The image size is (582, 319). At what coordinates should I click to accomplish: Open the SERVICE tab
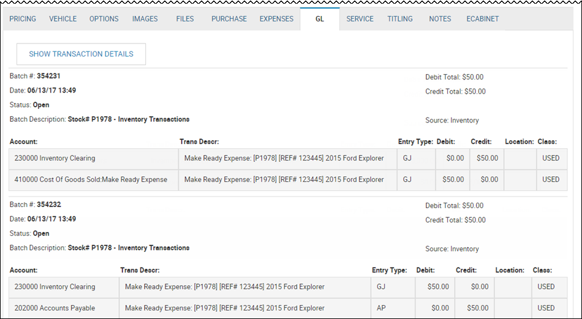point(360,19)
